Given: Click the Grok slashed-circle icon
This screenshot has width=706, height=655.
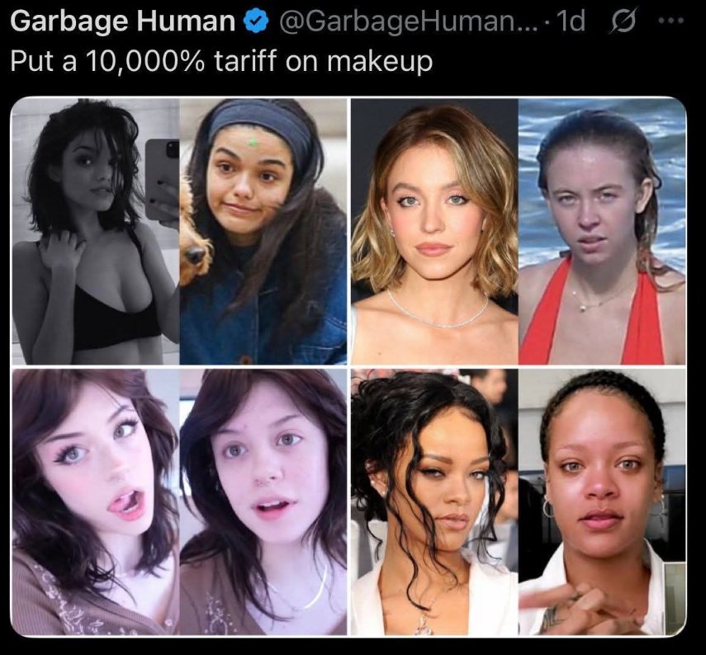Looking at the screenshot, I should pyautogui.click(x=623, y=21).
